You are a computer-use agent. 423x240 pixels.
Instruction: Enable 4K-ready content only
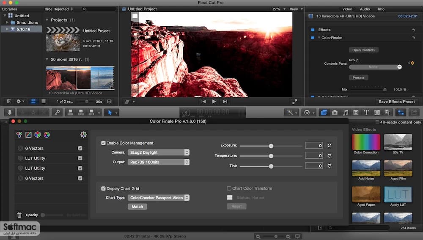click(377, 122)
